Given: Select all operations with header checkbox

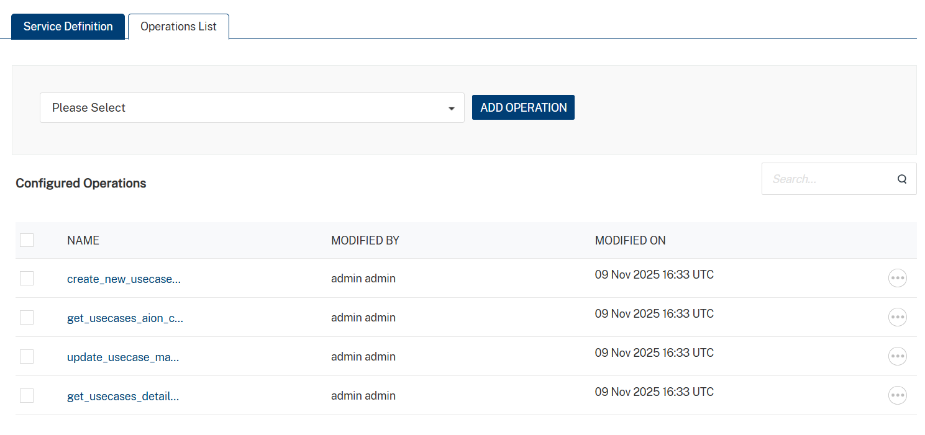Looking at the screenshot, I should click(27, 240).
